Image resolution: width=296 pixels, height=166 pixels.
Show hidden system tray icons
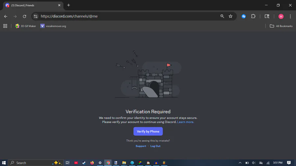point(240,163)
